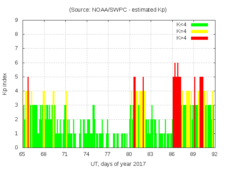This screenshot has width=226, height=169.
Task: Click day 92 x-axis tick label
Action: 214,154
